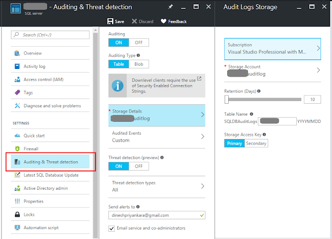
Task: Click the Firewall shield icon
Action: click(x=17, y=149)
